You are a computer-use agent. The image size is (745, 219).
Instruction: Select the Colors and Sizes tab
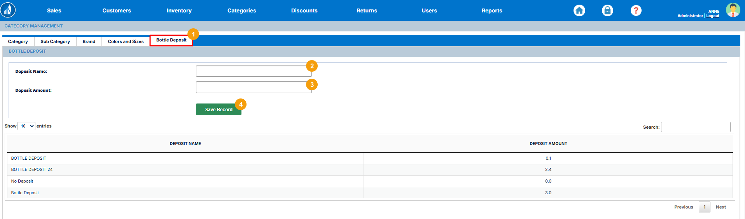126,41
